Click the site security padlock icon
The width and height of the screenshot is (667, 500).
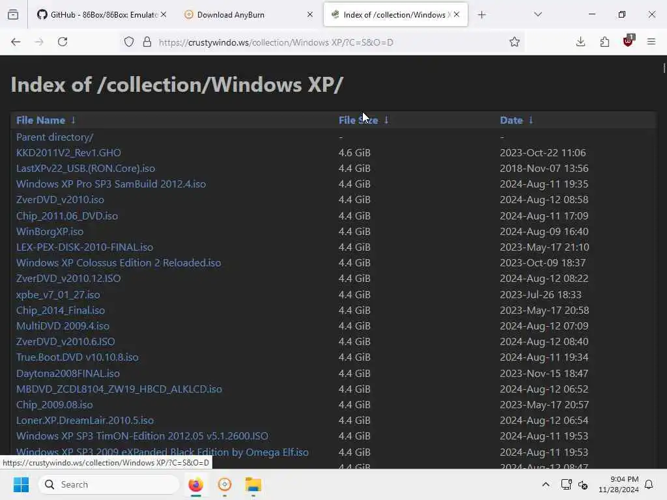pyautogui.click(x=147, y=42)
